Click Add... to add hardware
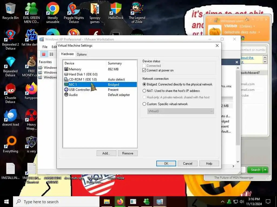Screen dimensions: 277x207 106,153
